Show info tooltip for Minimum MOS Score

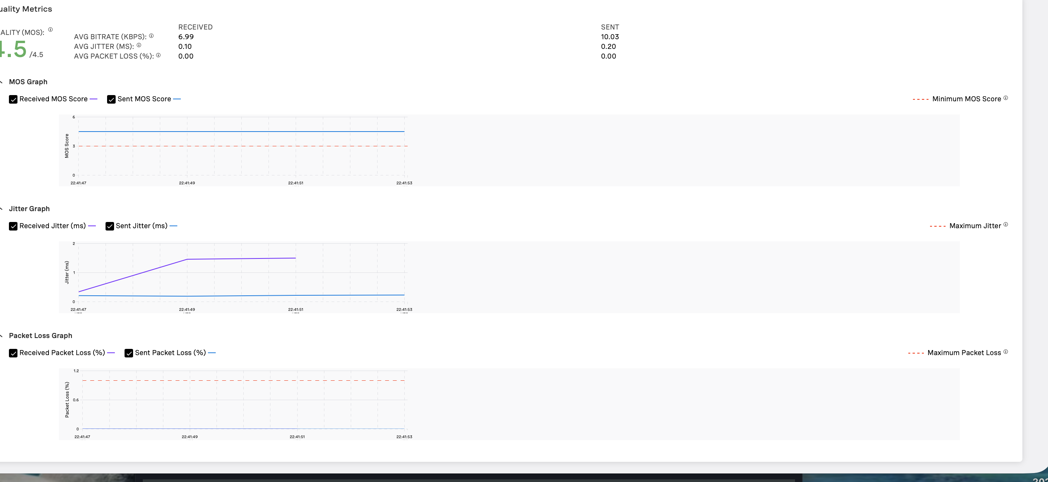(1006, 98)
